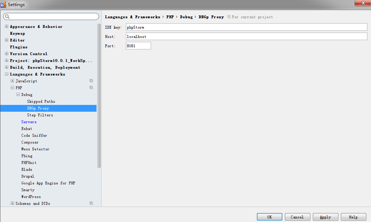Open the Blade settings
The image size is (371, 222).
pyautogui.click(x=27, y=169)
